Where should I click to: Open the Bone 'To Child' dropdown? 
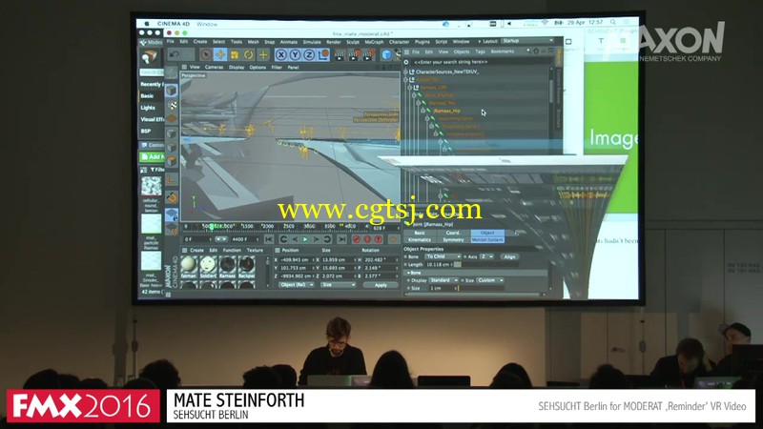click(x=443, y=256)
